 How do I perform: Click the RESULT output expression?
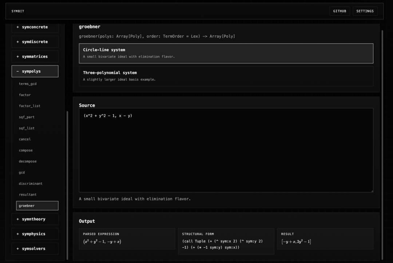tap(296, 242)
